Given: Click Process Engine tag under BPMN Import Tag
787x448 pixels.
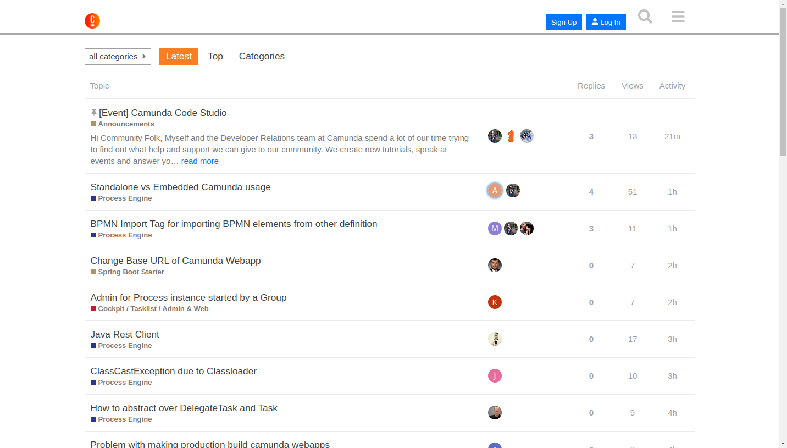Looking at the screenshot, I should tap(121, 235).
